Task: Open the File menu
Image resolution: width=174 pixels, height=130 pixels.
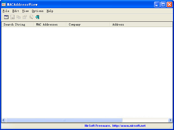Action: point(6,11)
